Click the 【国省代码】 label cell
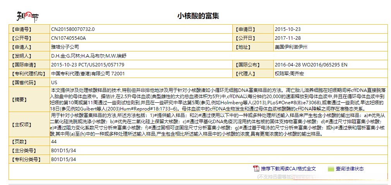 [x=29, y=83]
